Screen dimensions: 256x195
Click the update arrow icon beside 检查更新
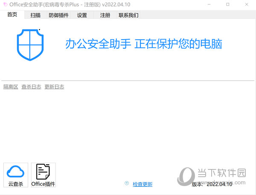coord(127,183)
